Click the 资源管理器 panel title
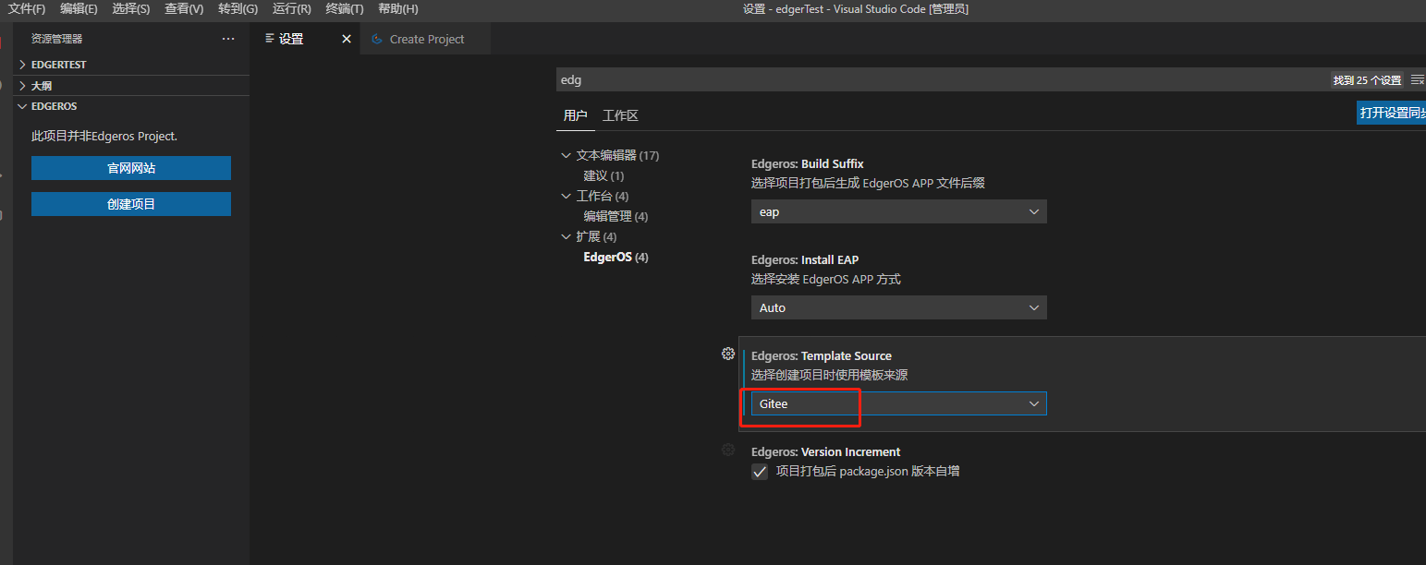The image size is (1426, 565). pos(56,39)
